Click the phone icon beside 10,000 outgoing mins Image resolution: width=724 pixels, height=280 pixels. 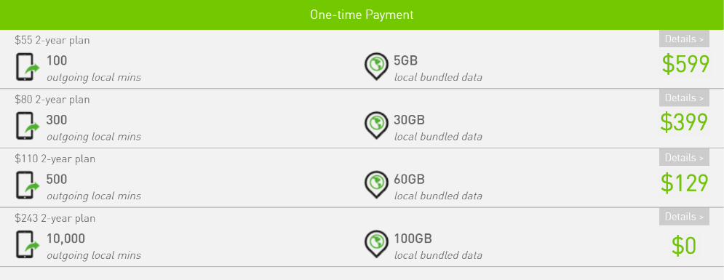[28, 244]
